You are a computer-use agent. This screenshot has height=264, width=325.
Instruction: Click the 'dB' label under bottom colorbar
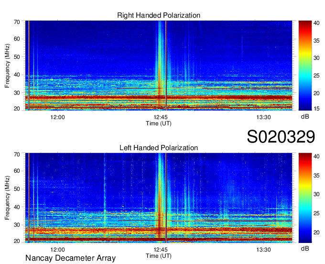[305, 248]
